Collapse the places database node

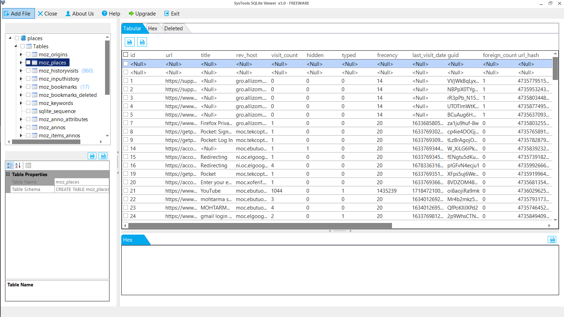coord(10,38)
